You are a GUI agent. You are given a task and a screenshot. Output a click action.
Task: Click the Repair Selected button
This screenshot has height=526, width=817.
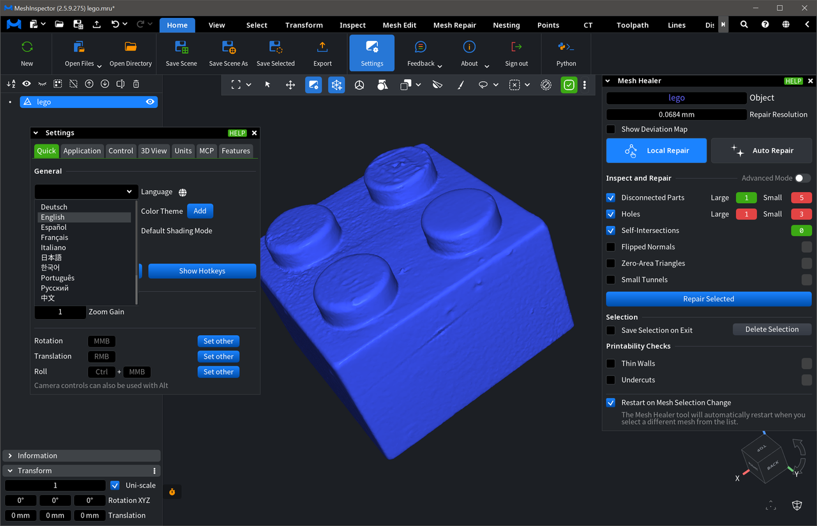[708, 299]
